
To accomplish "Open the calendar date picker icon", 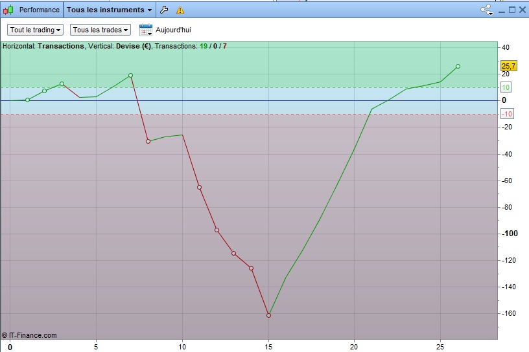I will coord(146,30).
